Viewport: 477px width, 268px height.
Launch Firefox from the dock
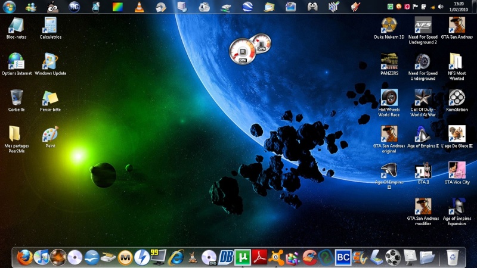coord(24,257)
